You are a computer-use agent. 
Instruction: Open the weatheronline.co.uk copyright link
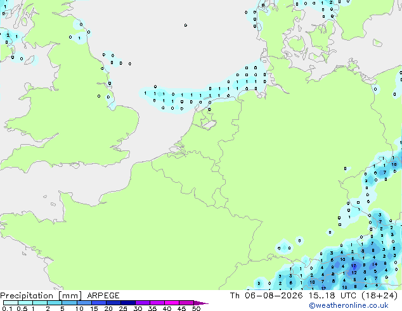349,305
